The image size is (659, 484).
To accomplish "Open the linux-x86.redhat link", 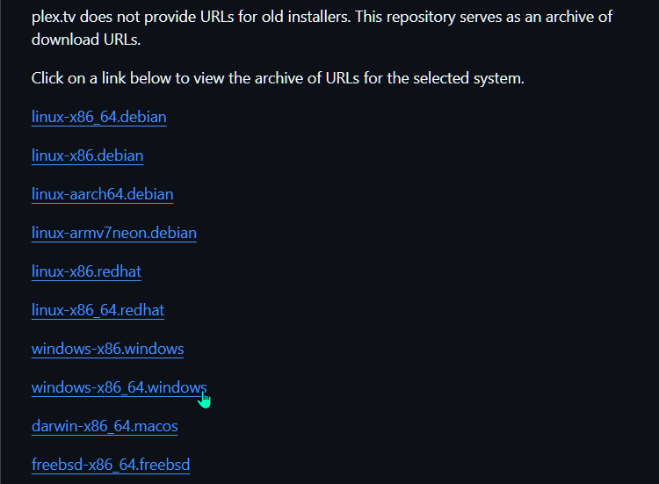I will tap(86, 271).
